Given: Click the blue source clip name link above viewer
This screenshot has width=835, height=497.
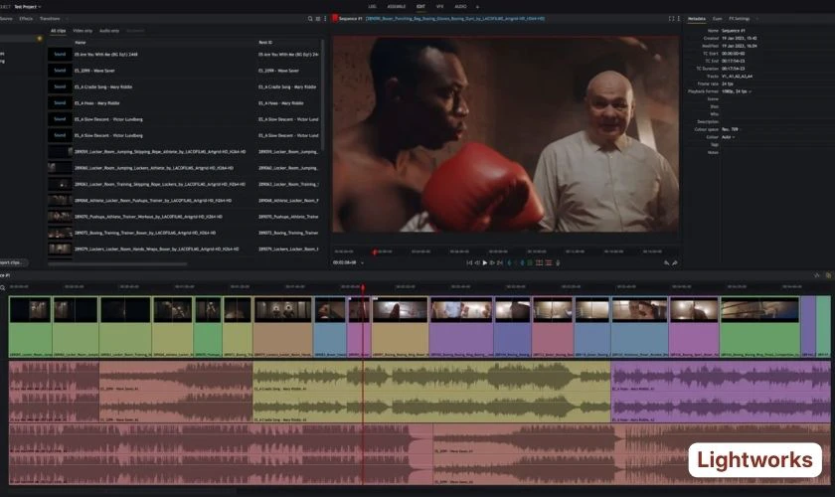Looking at the screenshot, I should [455, 19].
